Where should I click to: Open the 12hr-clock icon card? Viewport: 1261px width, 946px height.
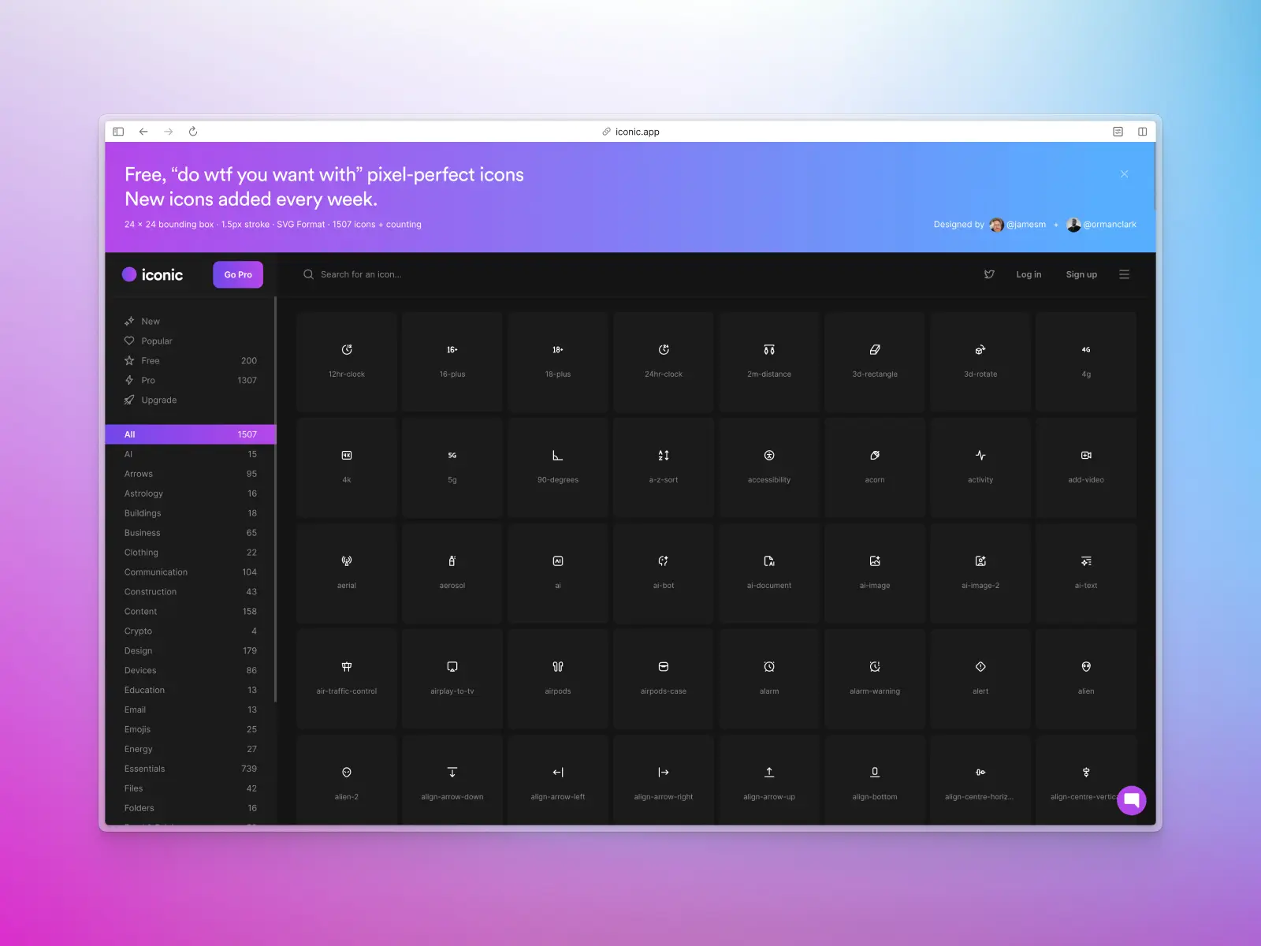click(x=347, y=362)
